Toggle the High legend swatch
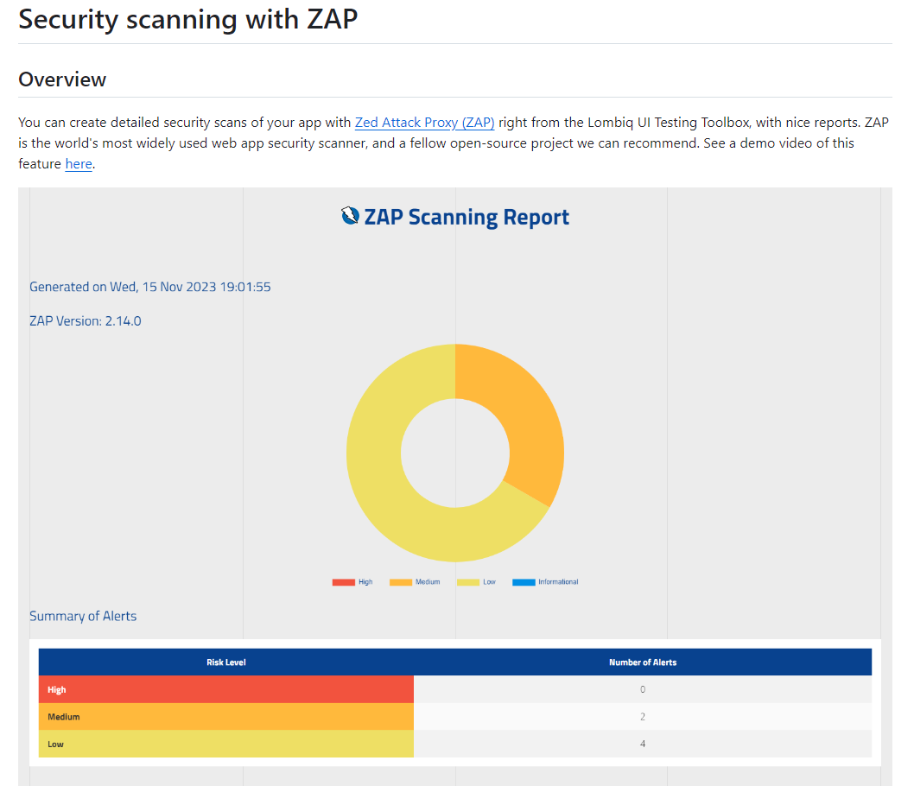914x786 pixels. tap(343, 582)
